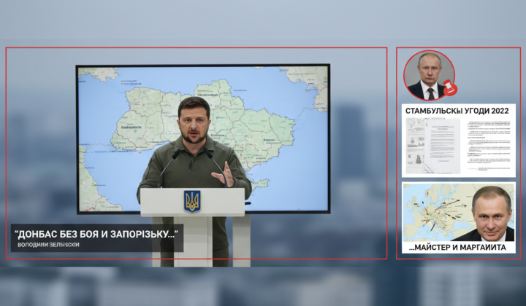Click the trident emblem on the podium

click(x=192, y=201)
